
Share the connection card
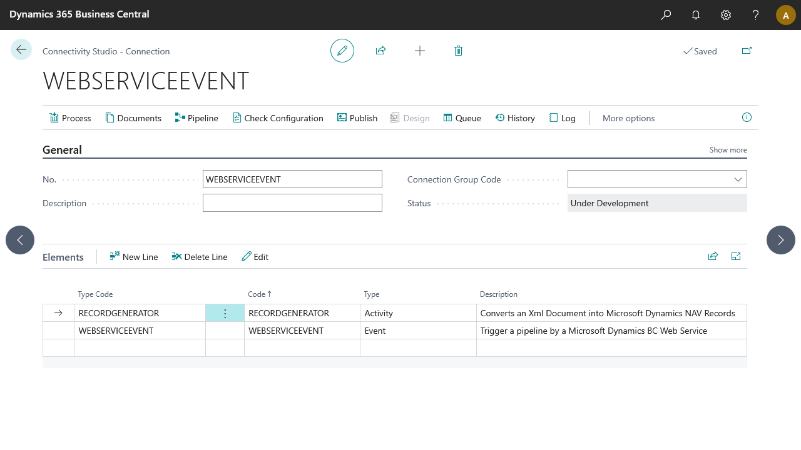[x=380, y=51]
